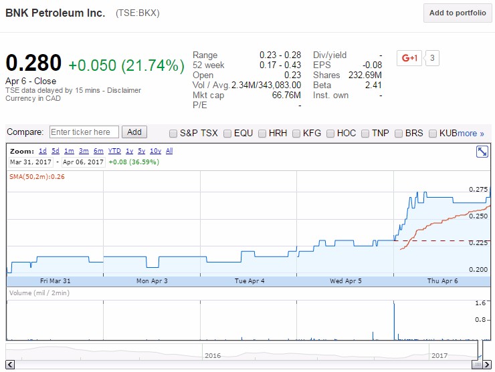Tick the KUB comparison checkbox
Screen dimensions: 495x372
coord(433,134)
